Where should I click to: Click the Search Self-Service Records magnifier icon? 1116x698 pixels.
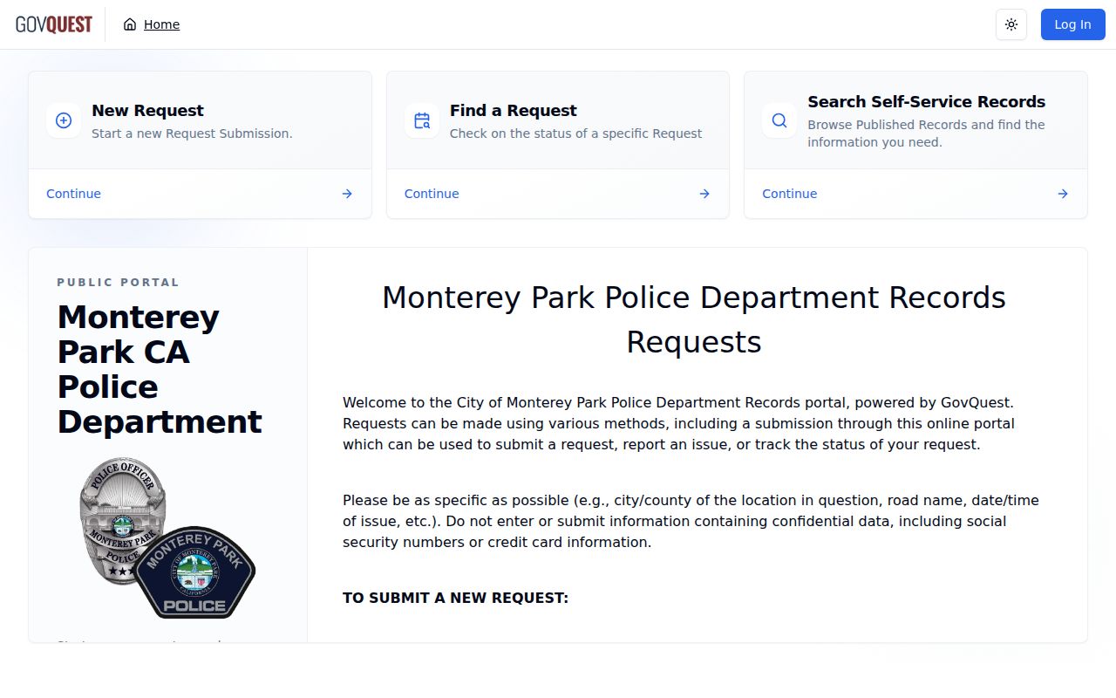click(x=779, y=120)
